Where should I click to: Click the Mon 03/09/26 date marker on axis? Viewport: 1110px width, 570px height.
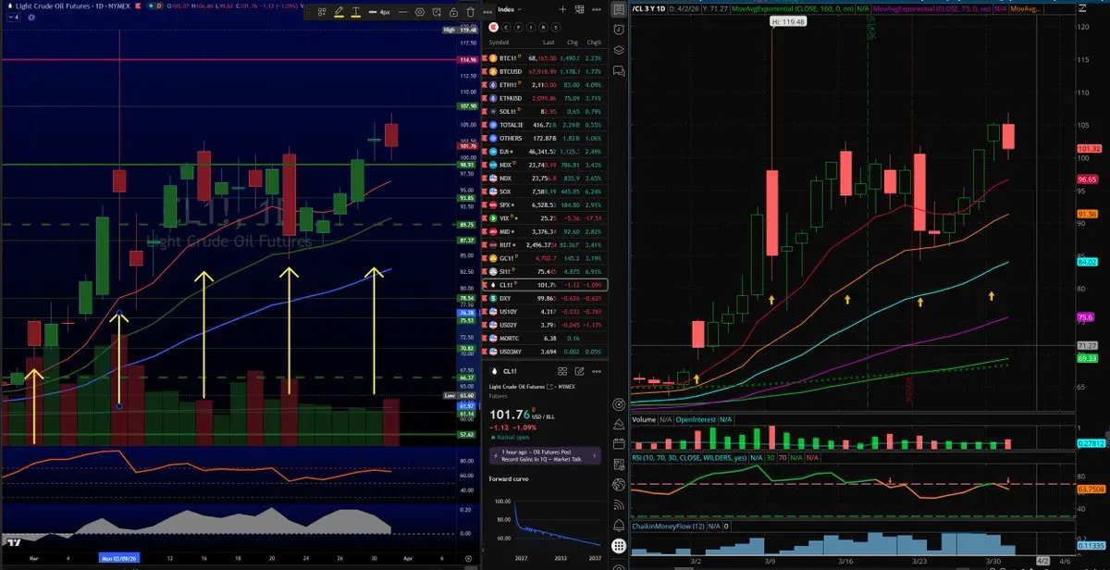pyautogui.click(x=117, y=558)
